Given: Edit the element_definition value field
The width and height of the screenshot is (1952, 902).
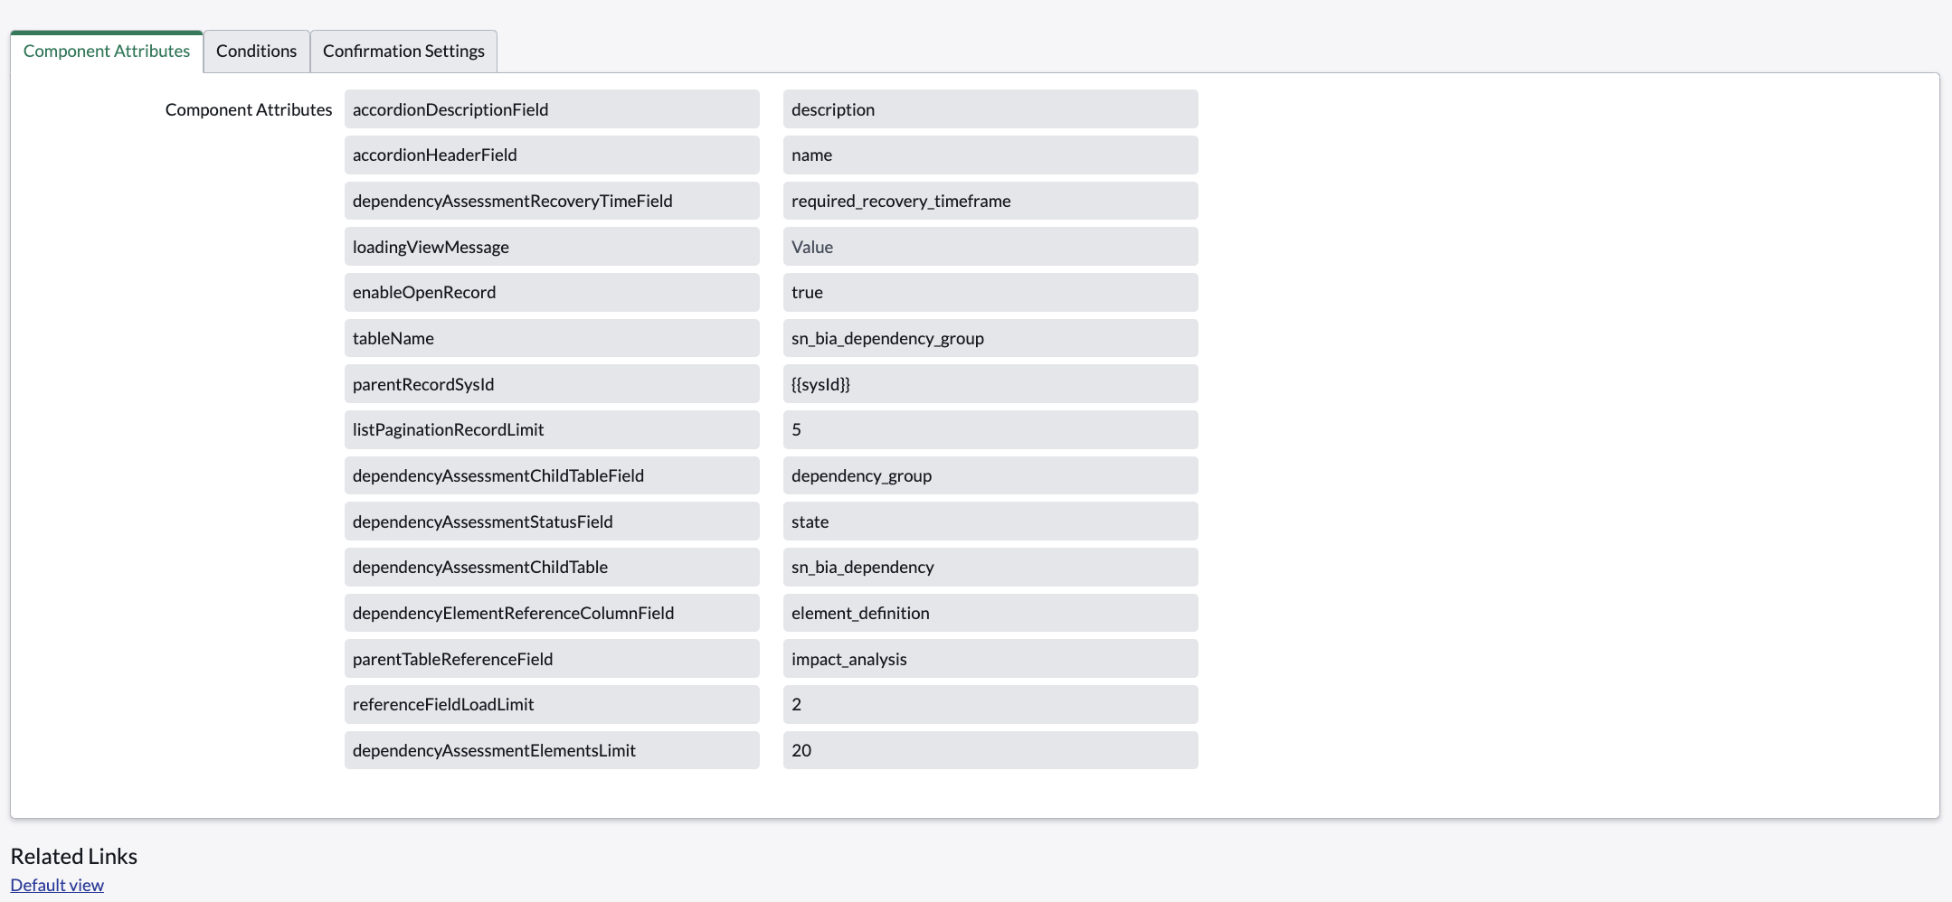Looking at the screenshot, I should click(x=990, y=613).
